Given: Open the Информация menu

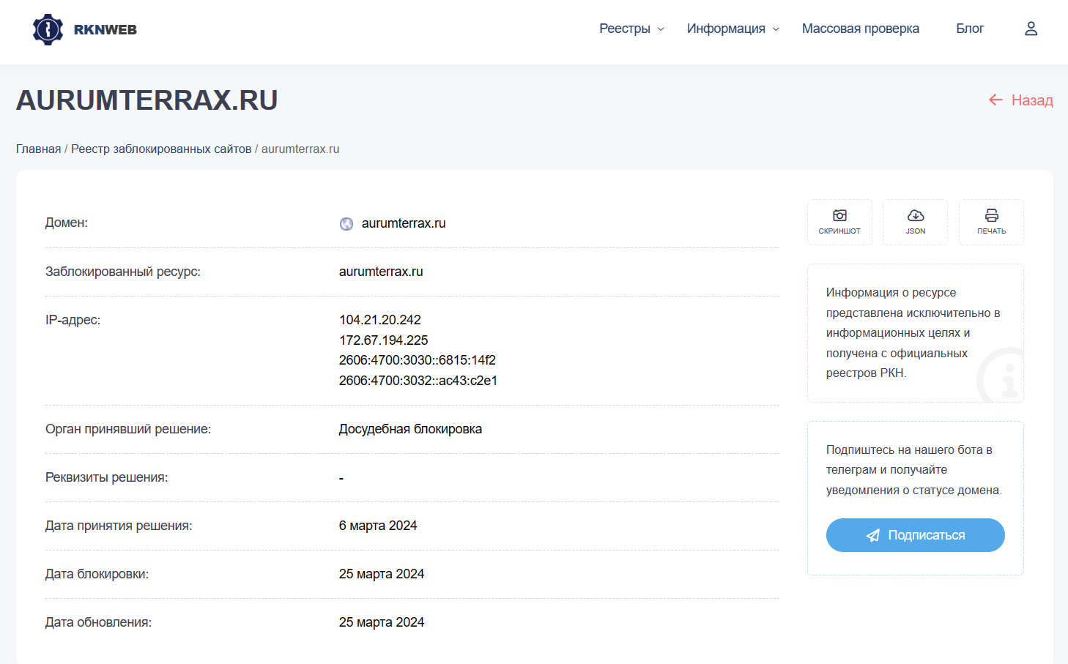Looking at the screenshot, I should [x=726, y=29].
